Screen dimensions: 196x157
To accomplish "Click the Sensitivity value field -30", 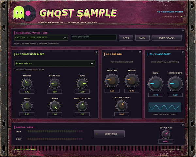I will pos(82,114).
